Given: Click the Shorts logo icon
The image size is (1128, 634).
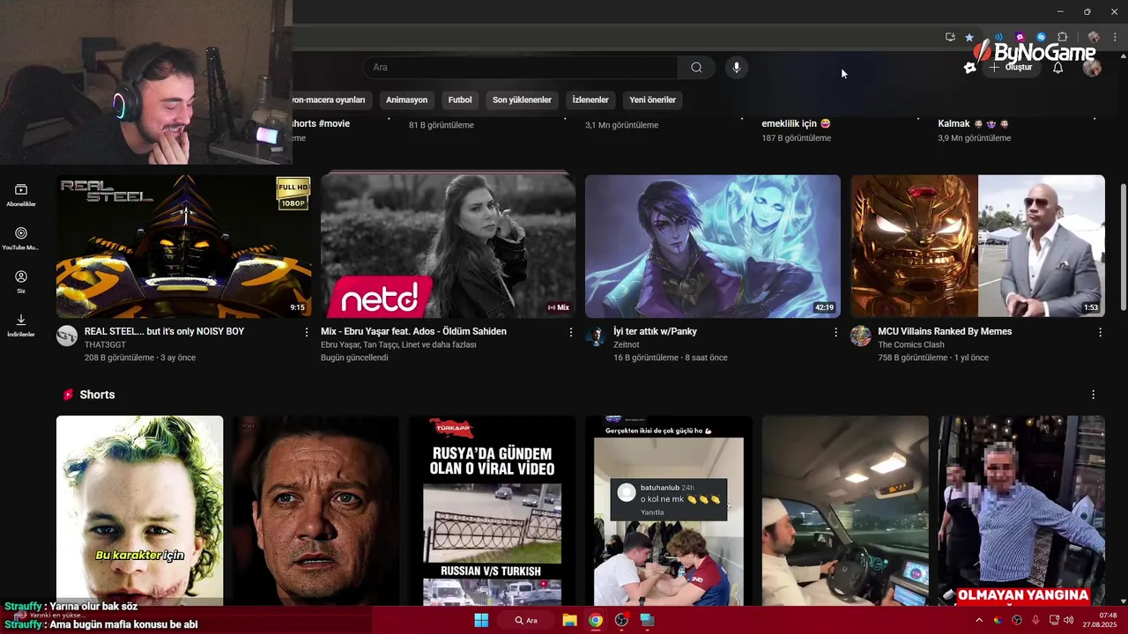Looking at the screenshot, I should 67,394.
